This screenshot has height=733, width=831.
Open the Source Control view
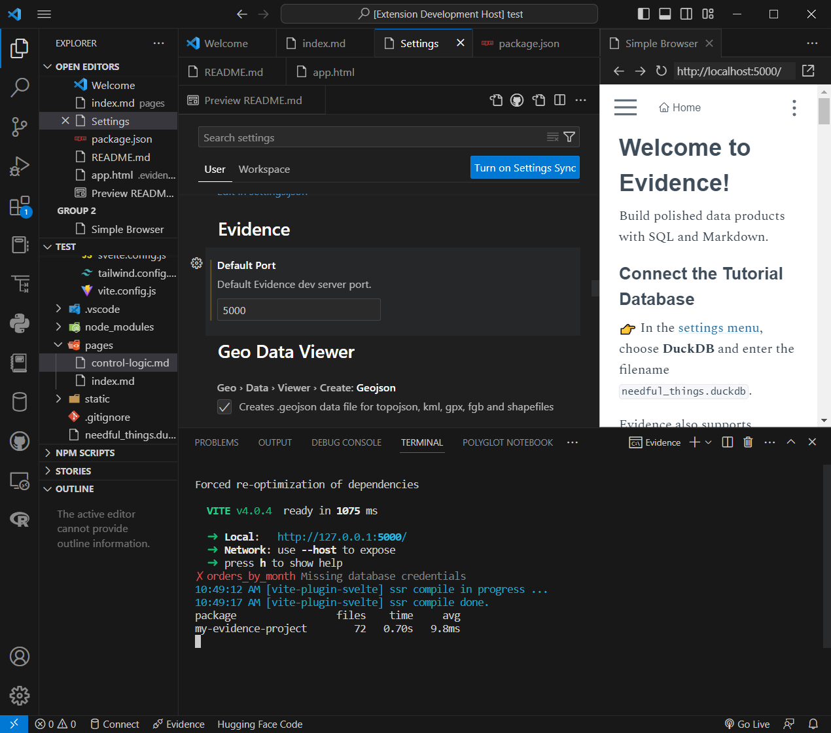pyautogui.click(x=19, y=127)
